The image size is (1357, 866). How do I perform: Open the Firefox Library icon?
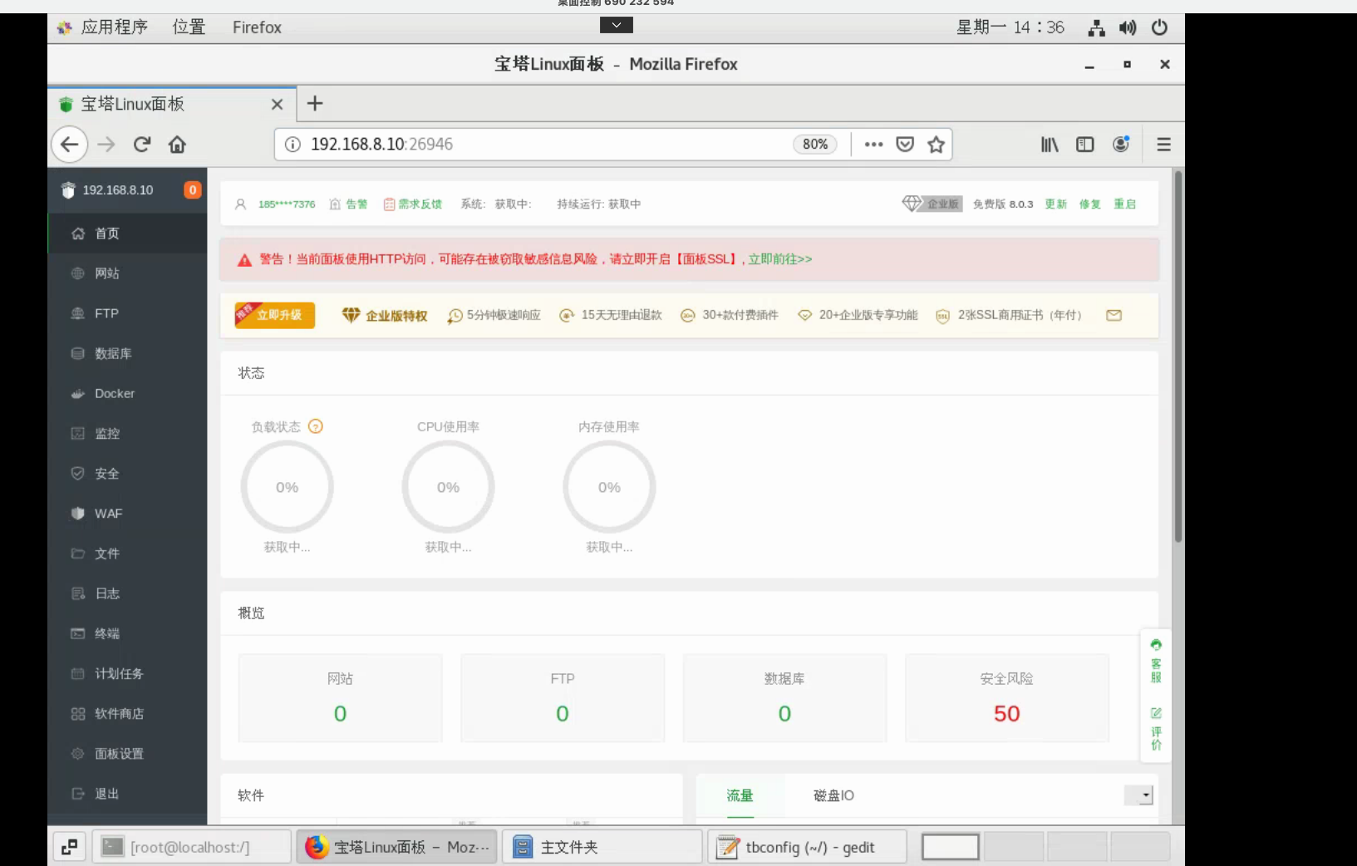point(1050,145)
